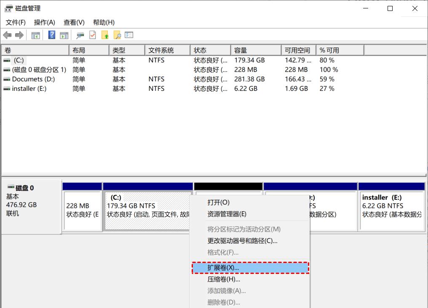Click the drive properties toolbar icon
This screenshot has width=428, height=308.
point(79,35)
